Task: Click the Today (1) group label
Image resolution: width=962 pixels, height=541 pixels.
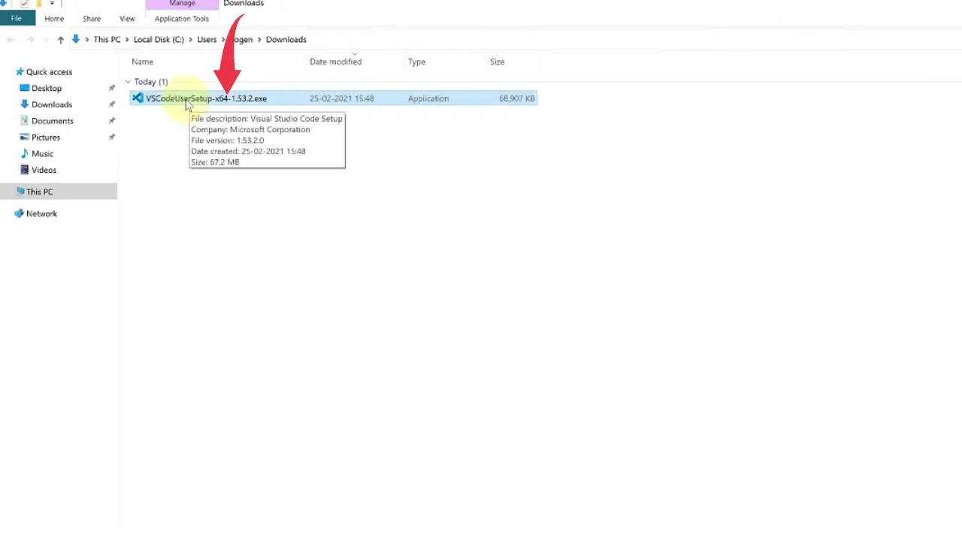Action: 151,82
